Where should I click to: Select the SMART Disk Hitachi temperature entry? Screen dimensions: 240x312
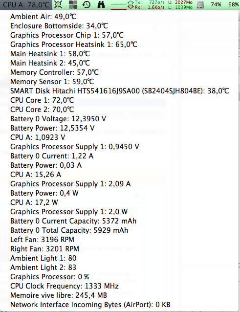point(120,91)
